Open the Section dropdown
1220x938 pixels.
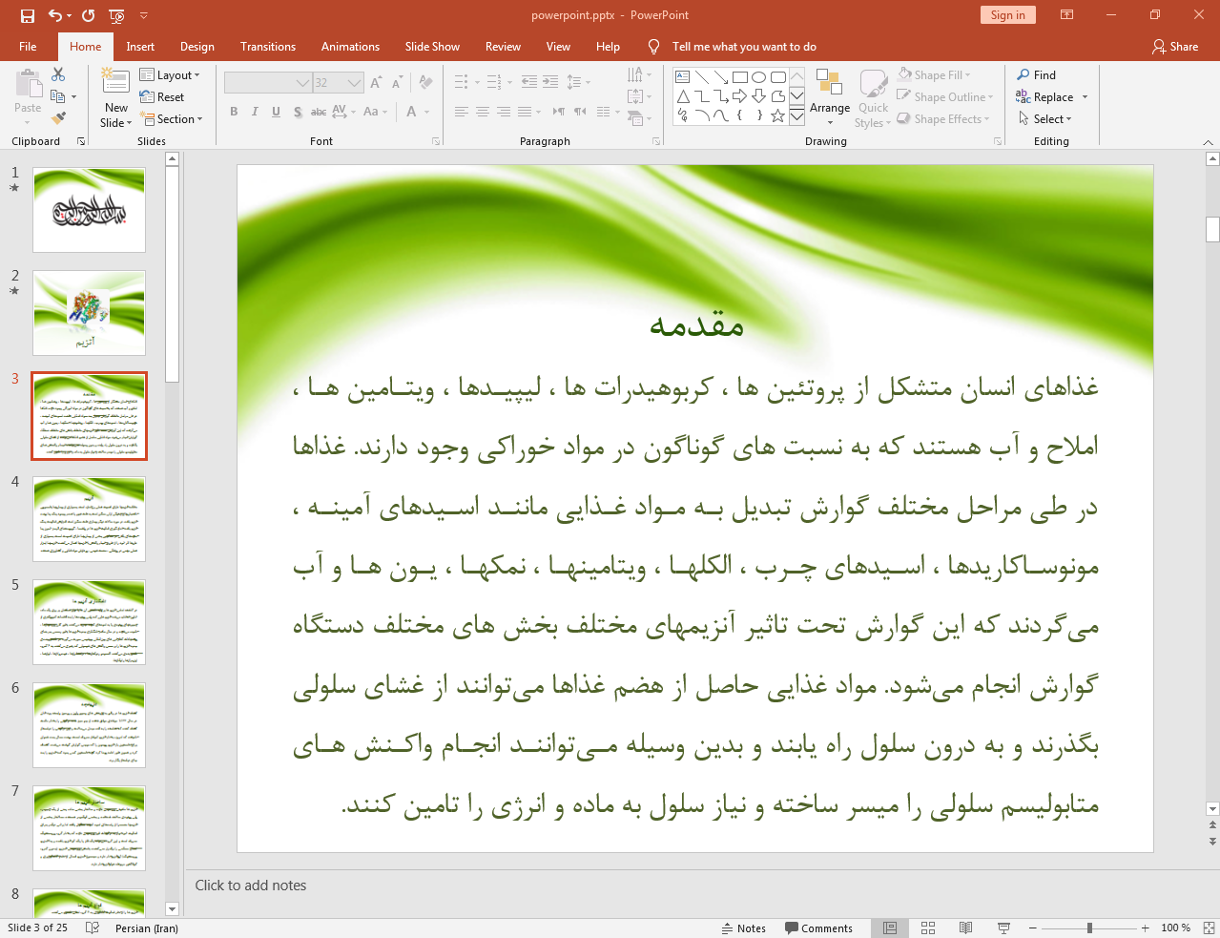[172, 118]
